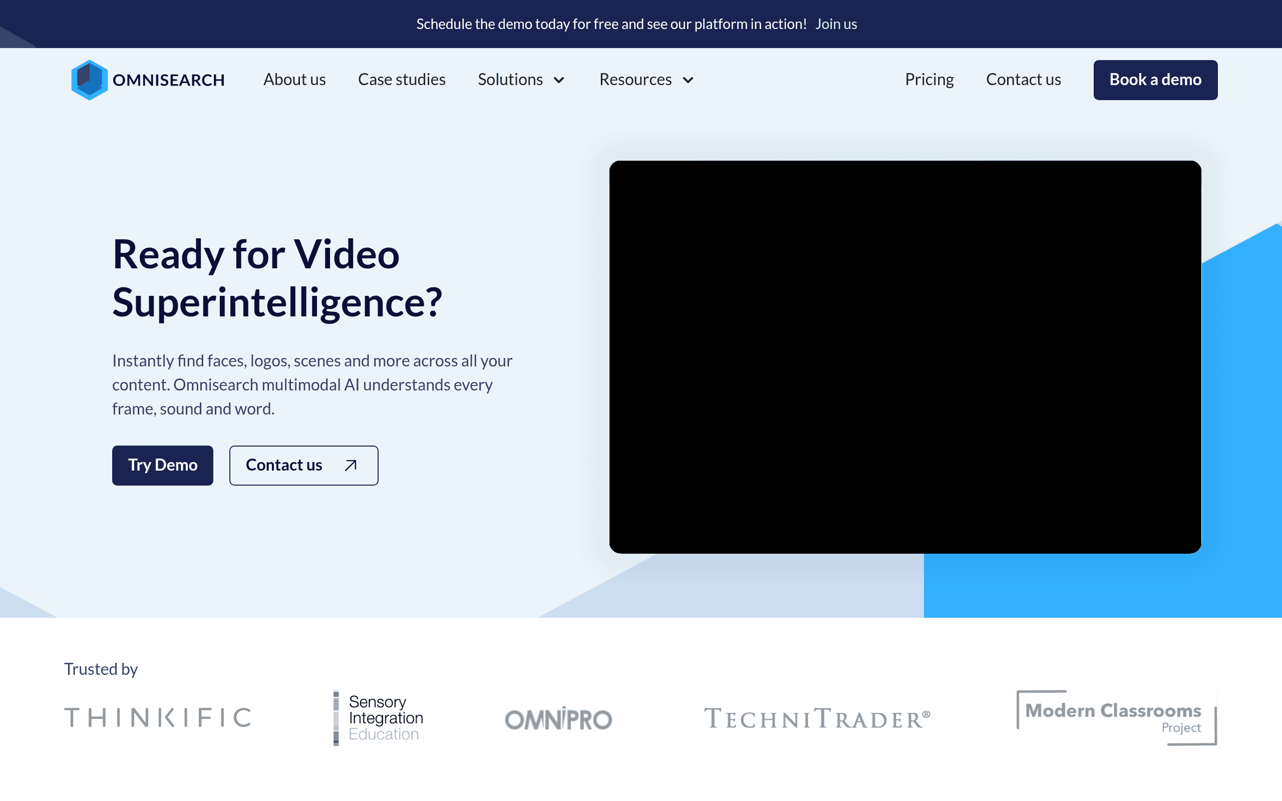Click the Sensory Integration Education logo
The height and width of the screenshot is (801, 1282).
378,718
